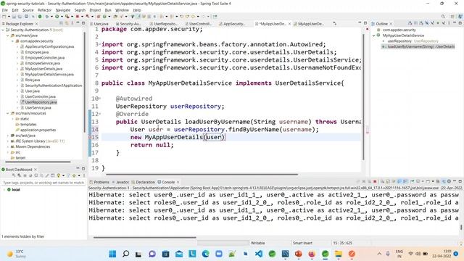Minimize the Outline view
The height and width of the screenshot is (261, 464).
(455, 23)
